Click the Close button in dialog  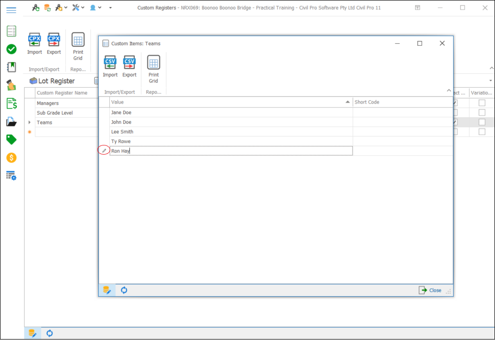coord(430,290)
